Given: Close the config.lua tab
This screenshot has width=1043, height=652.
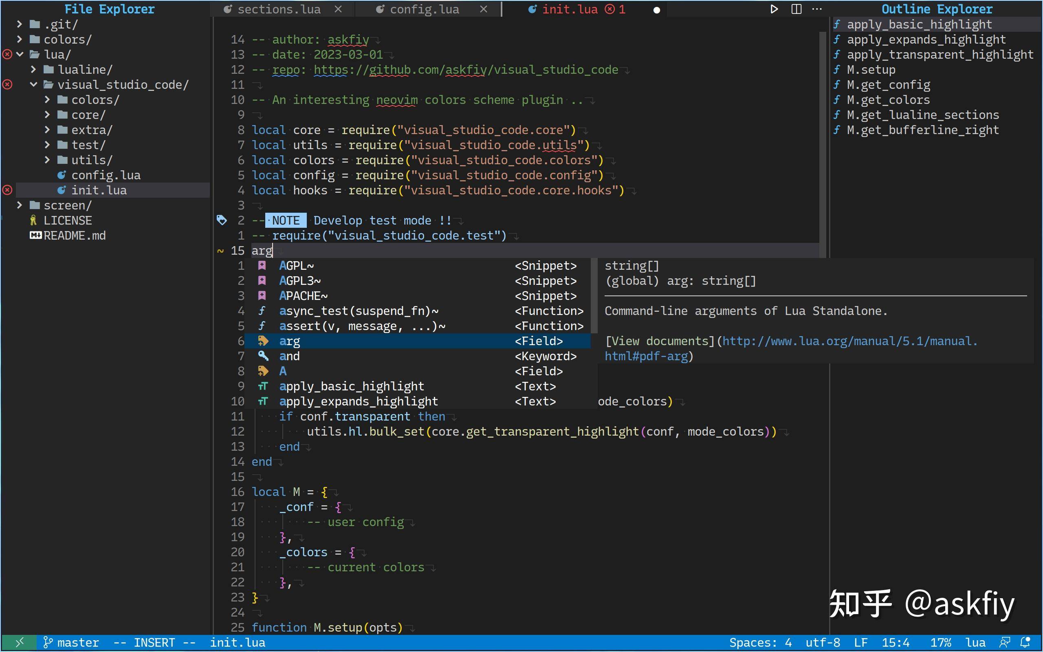Looking at the screenshot, I should click(x=484, y=9).
